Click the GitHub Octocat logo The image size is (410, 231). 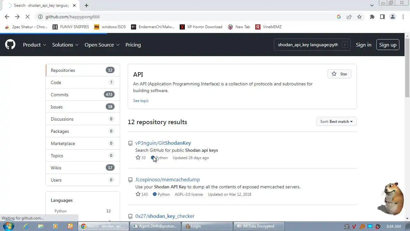[10, 45]
